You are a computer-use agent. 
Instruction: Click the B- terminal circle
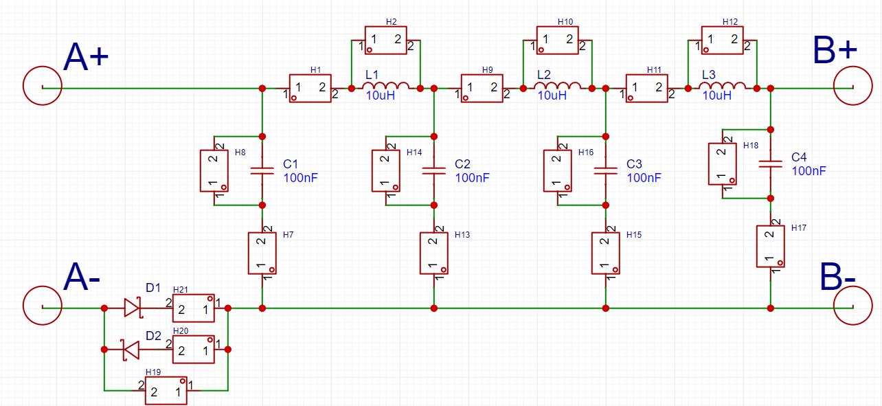(x=853, y=304)
